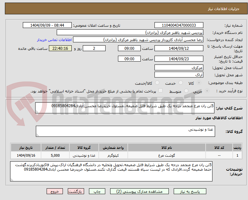This screenshot has width=248, height=200.
Task: Click the remaining time 22:40:16 field
Action: pos(60,49)
